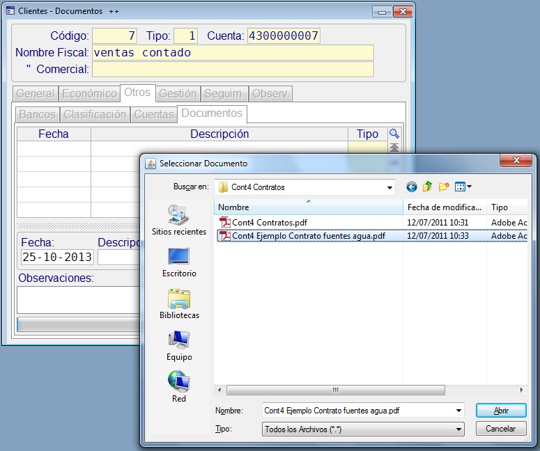
Task: Click the Cancelar button
Action: click(500, 429)
